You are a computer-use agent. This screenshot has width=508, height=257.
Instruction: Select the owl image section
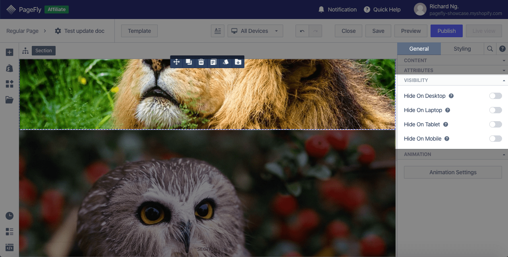pyautogui.click(x=207, y=193)
